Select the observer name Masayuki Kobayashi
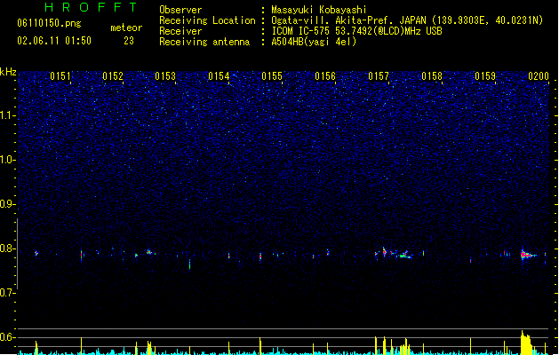Viewport: 559px width, 355px height. coord(319,10)
